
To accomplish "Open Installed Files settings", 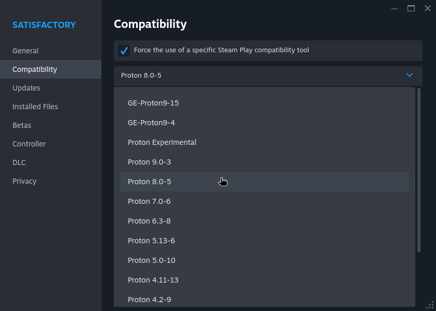I will (x=51, y=107).
